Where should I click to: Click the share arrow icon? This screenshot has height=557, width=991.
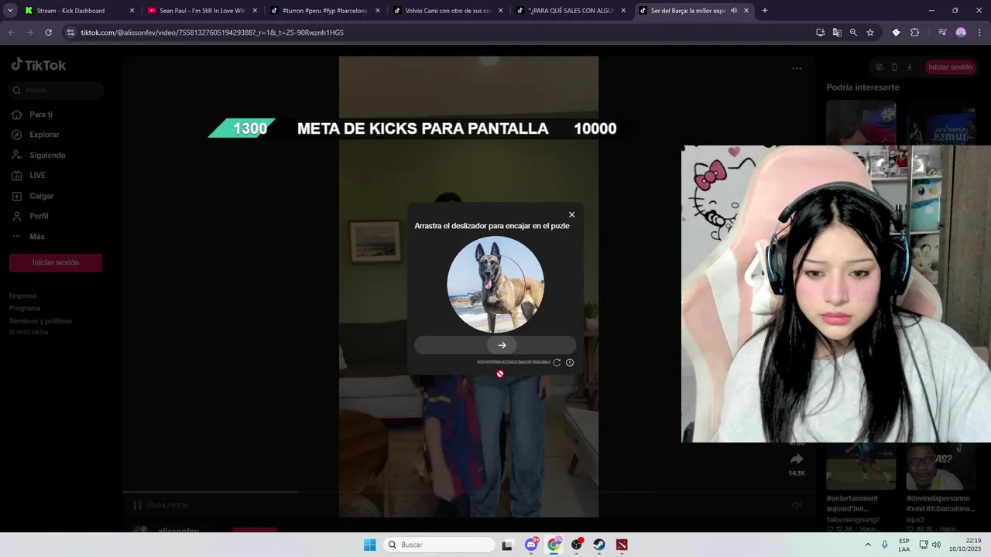tap(797, 460)
